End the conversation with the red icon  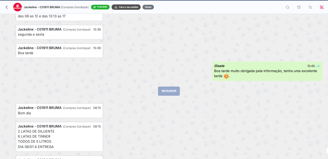pyautogui.click(x=322, y=7)
